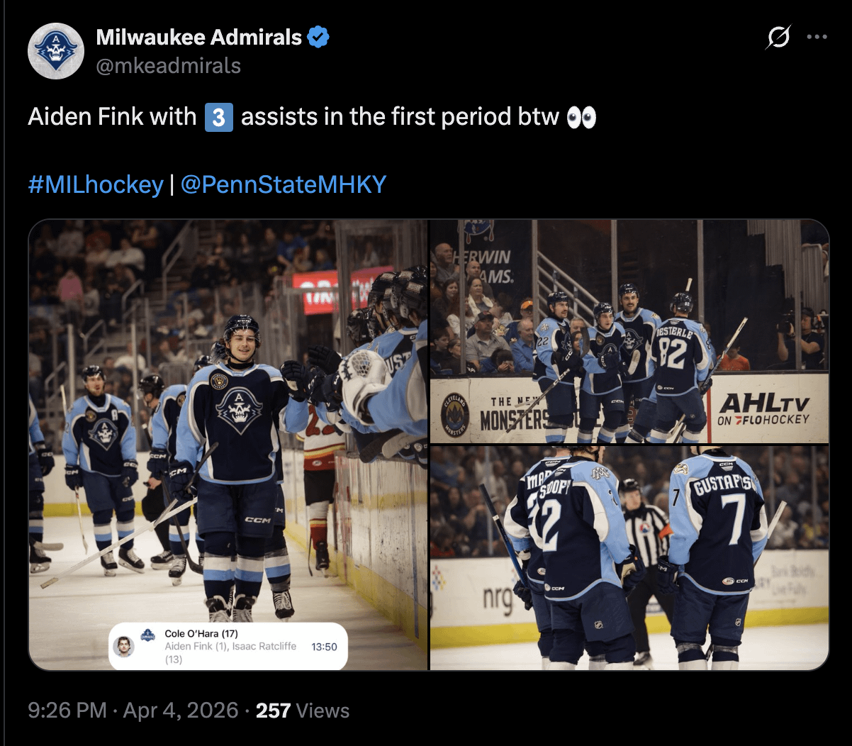The width and height of the screenshot is (852, 746).
Task: Click the Cole O'Hara goal summary card
Action: pos(228,646)
